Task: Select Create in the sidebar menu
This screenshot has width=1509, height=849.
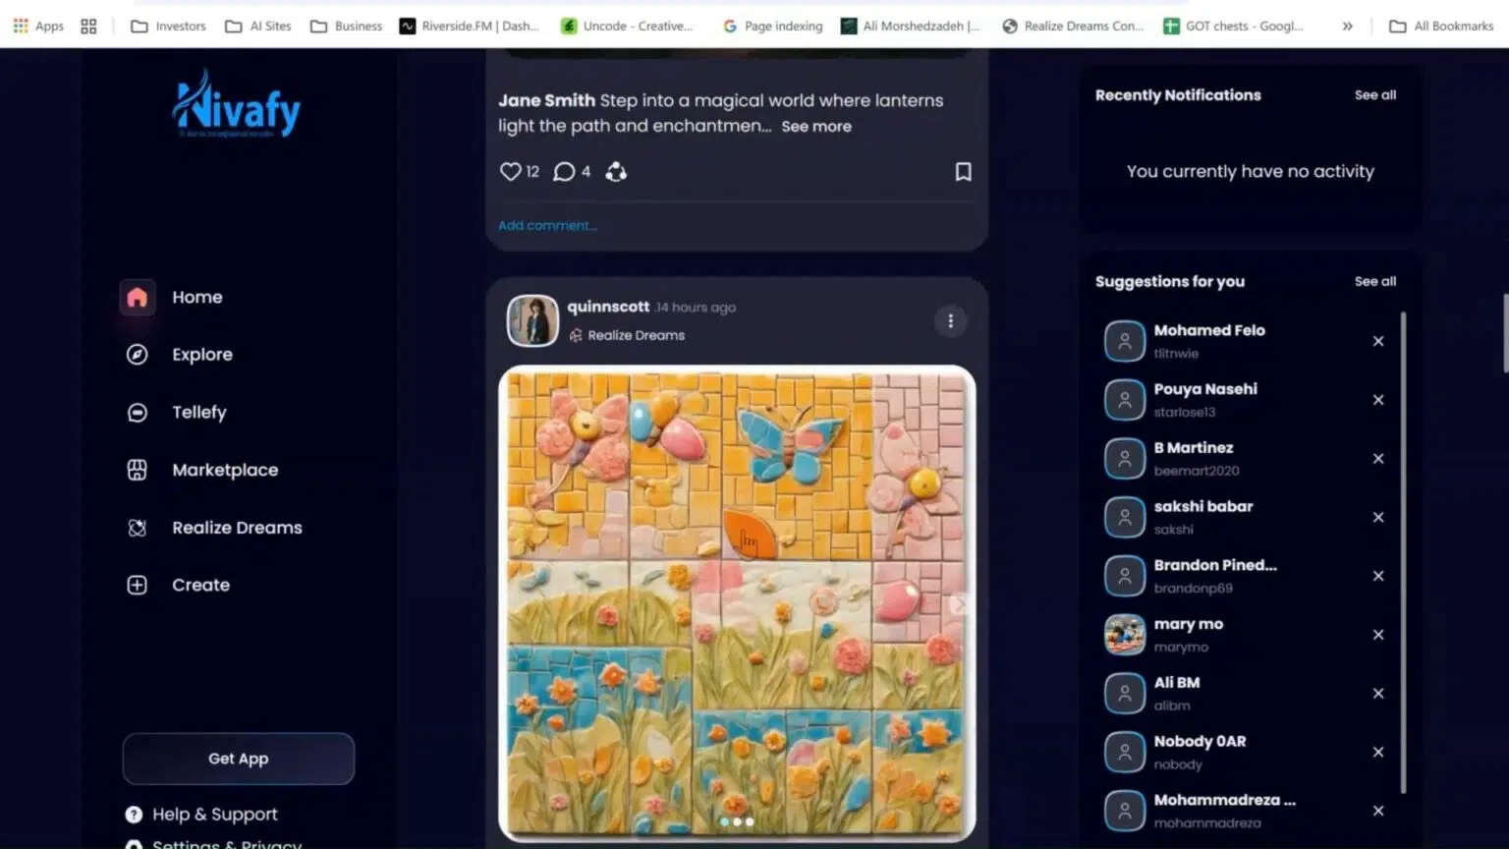Action: pyautogui.click(x=201, y=585)
